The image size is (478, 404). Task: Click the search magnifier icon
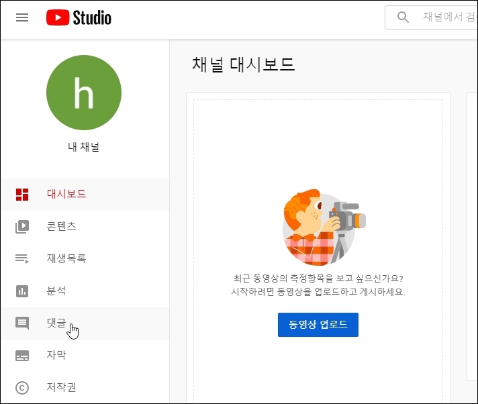tap(403, 17)
